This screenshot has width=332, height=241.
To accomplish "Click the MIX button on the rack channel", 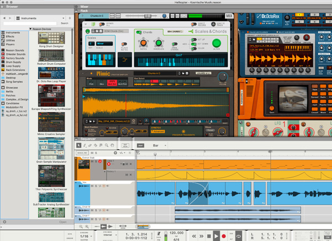I will pyautogui.click(x=229, y=16).
